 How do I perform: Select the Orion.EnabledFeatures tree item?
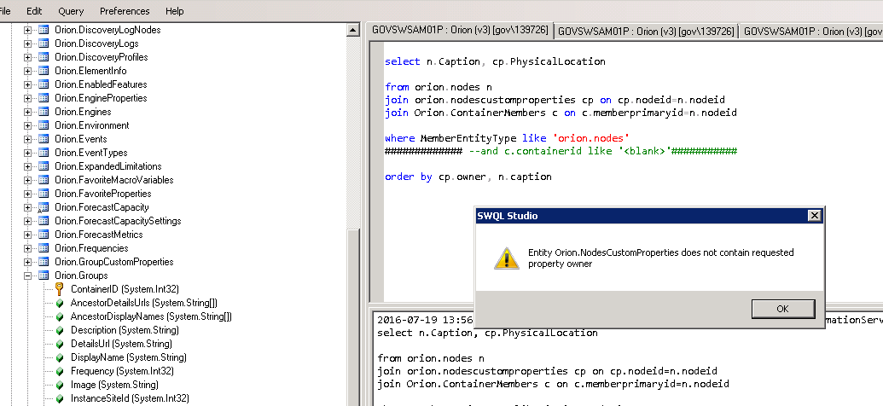click(x=101, y=84)
